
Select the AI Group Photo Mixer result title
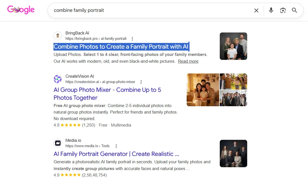[107, 90]
